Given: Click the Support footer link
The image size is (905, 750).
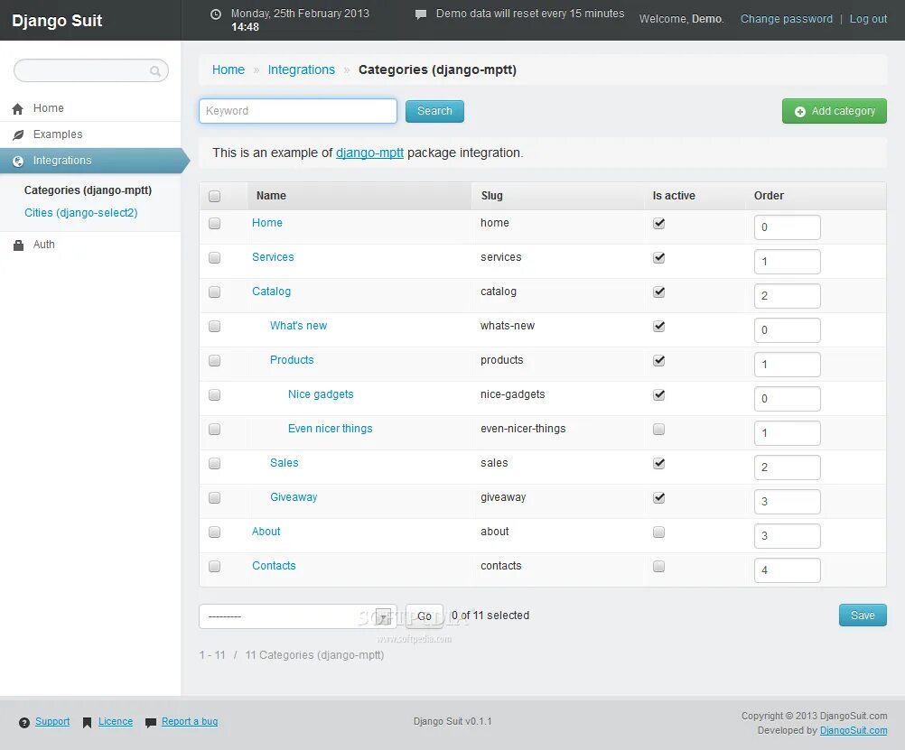Looking at the screenshot, I should [x=52, y=722].
